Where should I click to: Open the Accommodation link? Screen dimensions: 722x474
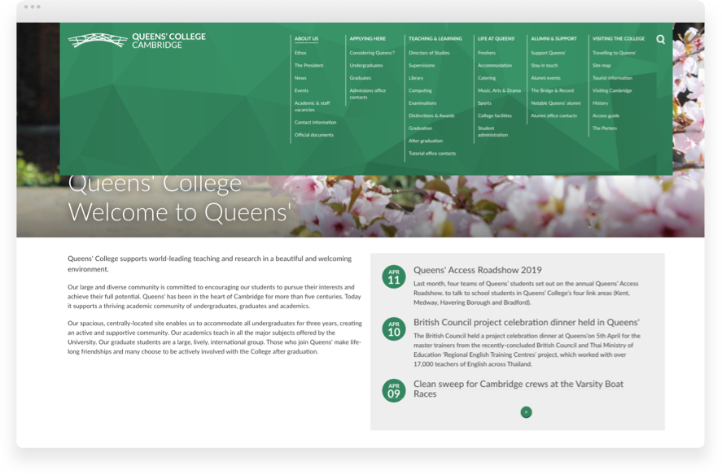coord(495,65)
